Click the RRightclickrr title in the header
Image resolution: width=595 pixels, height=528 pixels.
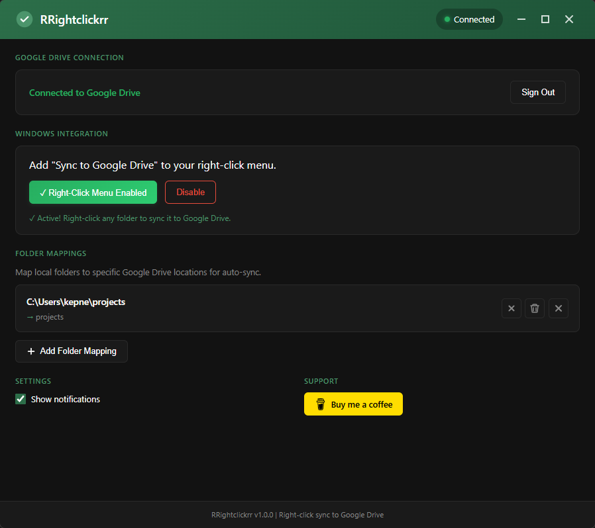point(75,19)
